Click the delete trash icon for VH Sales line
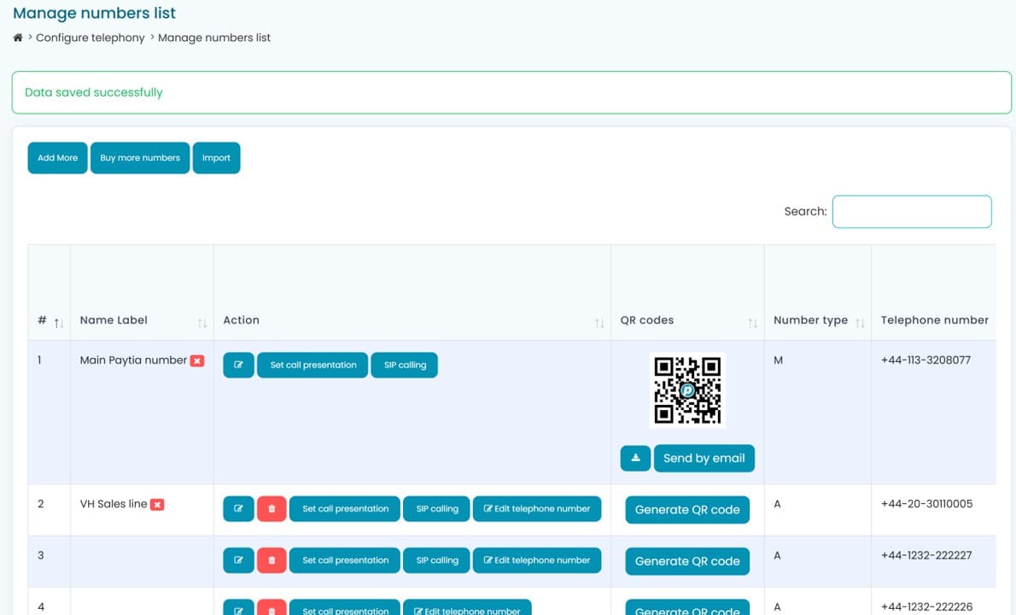Viewport: 1016px width, 615px height. pyautogui.click(x=272, y=508)
